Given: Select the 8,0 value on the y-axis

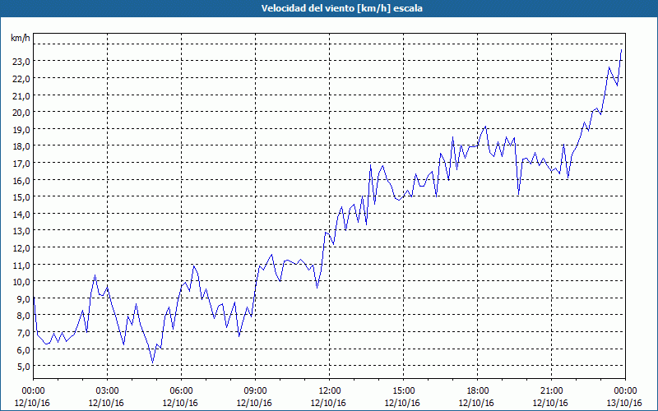Looking at the screenshot, I should (x=24, y=316).
